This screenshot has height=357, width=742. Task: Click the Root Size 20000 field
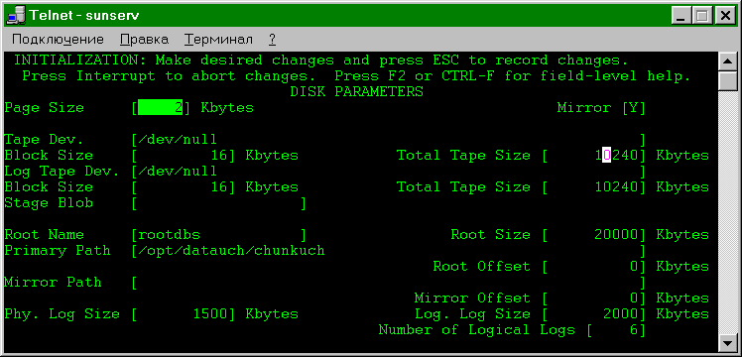pos(593,235)
